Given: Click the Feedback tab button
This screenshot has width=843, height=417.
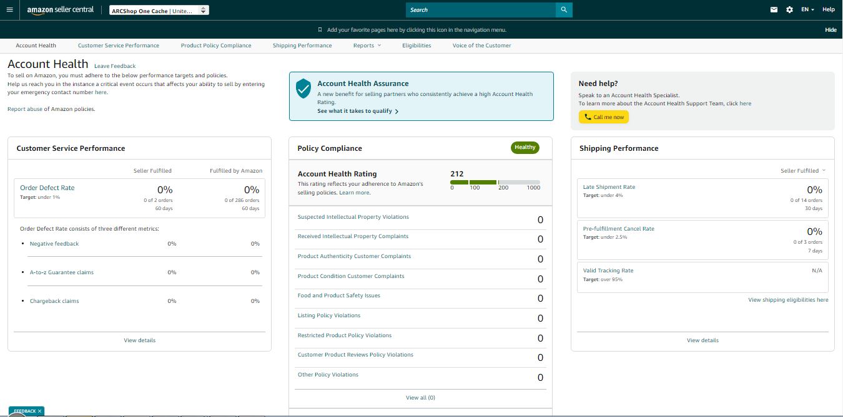Looking at the screenshot, I should click(x=25, y=411).
